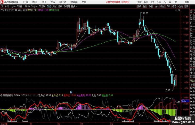
Task: Switch to 分时 intraday view
Action: coord(7,6)
